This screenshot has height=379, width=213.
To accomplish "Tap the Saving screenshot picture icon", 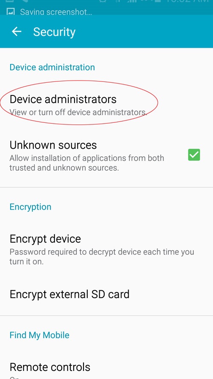I will coord(11,12).
